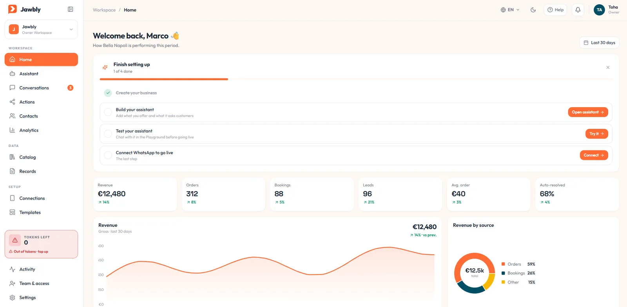627x307 pixels.
Task: Click the Bookings legend color swatch
Action: pyautogui.click(x=503, y=273)
